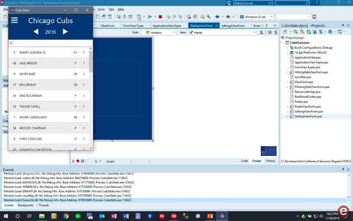This screenshot has height=221, width=353.
Task: Click the Forward navigation arrow in toolbar
Action: click(228, 17)
